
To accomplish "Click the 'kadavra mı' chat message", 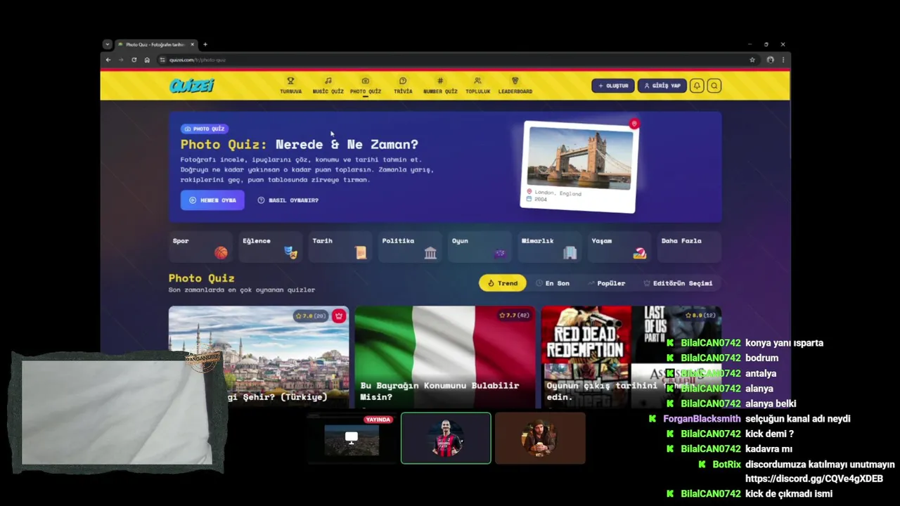I will [x=769, y=449].
